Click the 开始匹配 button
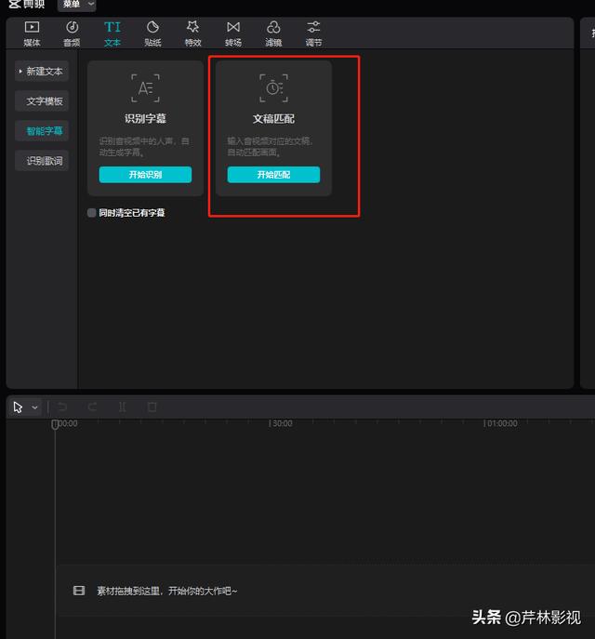 273,175
